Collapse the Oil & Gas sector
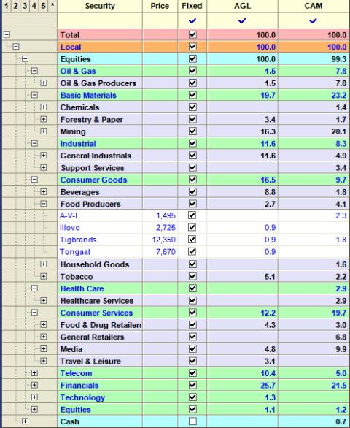Screen dimensions: 350x428 [34, 71]
